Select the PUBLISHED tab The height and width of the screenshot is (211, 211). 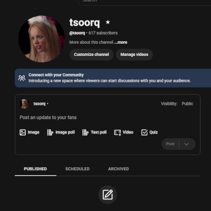[35, 169]
